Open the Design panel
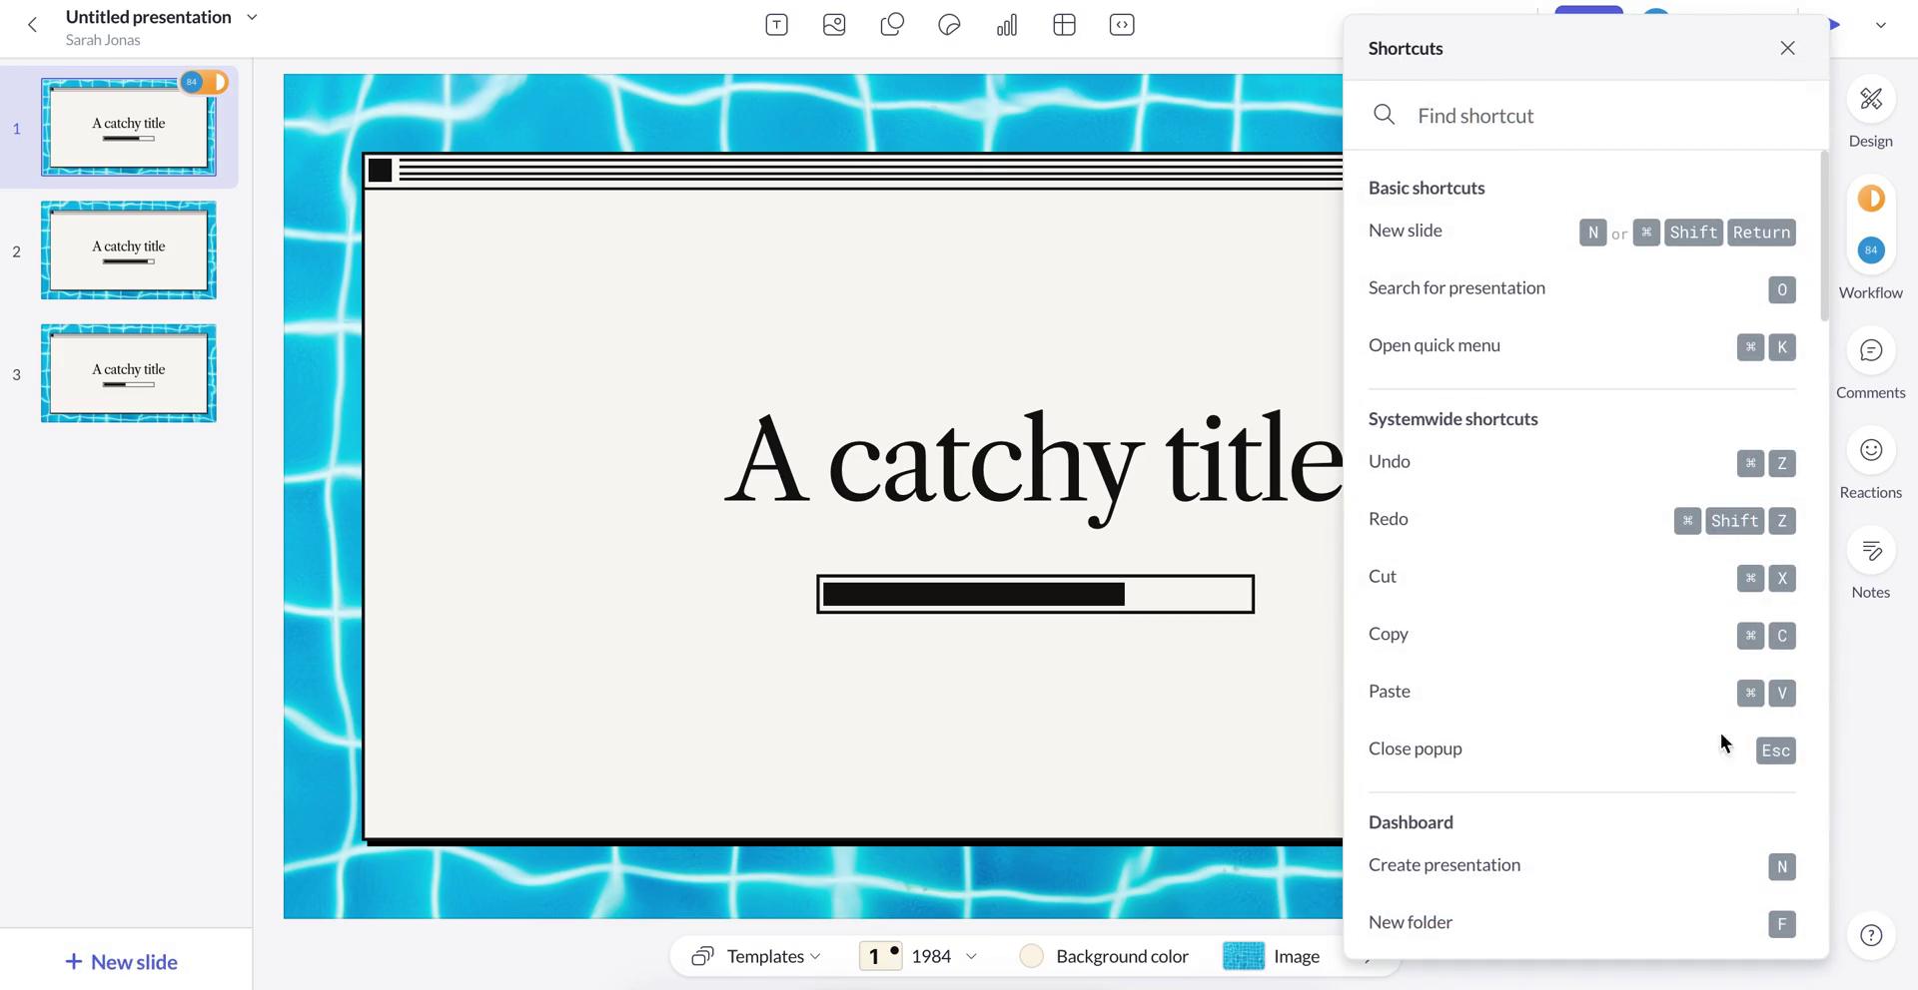The height and width of the screenshot is (990, 1918). [x=1871, y=113]
